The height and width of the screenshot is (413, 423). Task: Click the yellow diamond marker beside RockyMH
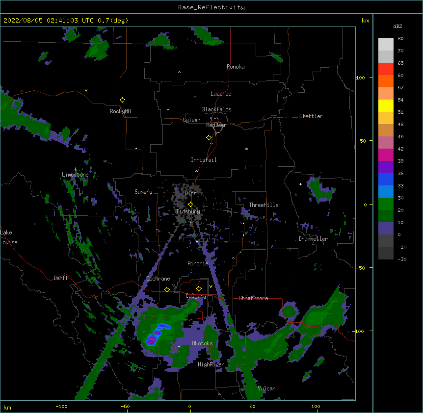pyautogui.click(x=123, y=100)
